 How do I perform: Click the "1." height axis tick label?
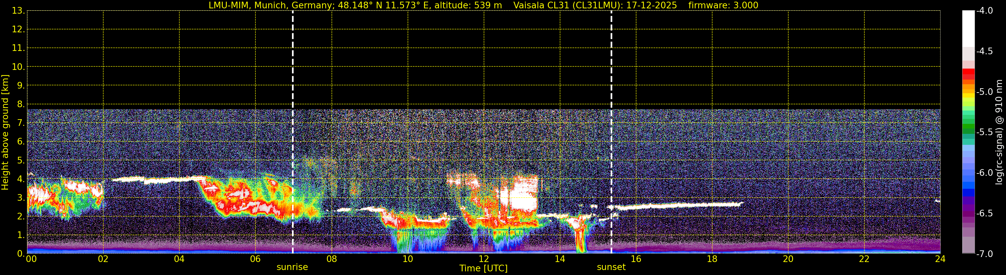pos(21,235)
